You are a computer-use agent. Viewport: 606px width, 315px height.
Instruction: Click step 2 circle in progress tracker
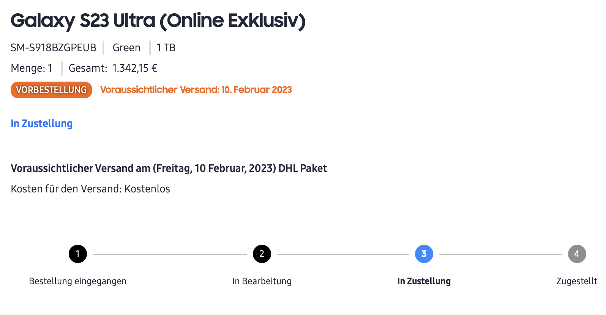[x=262, y=254]
